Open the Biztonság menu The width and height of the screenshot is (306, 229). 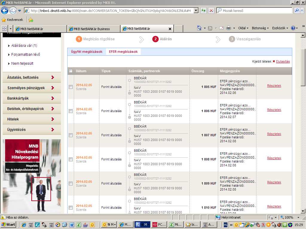[x=260, y=28]
